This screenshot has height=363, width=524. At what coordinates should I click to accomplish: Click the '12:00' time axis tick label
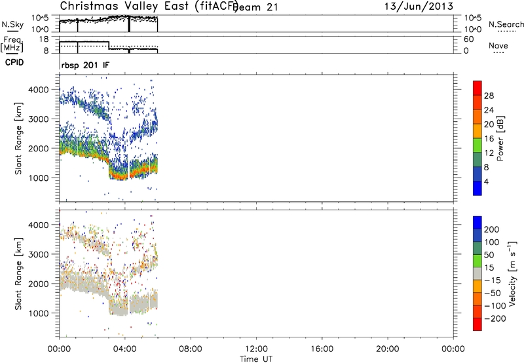click(x=256, y=349)
